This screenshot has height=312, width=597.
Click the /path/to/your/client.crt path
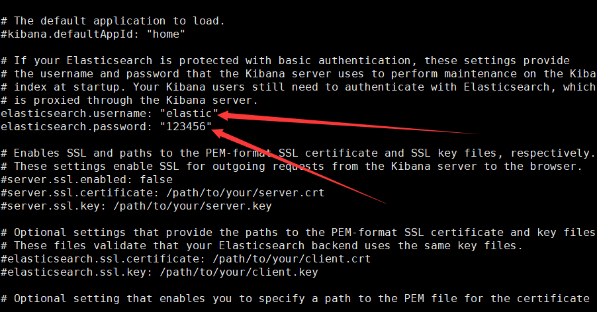click(292, 259)
